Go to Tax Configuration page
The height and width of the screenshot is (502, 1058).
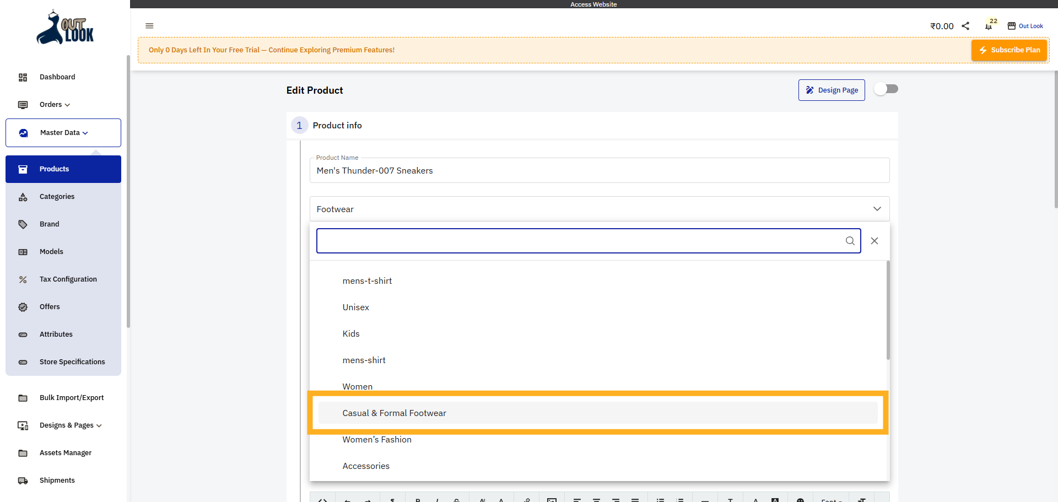click(68, 279)
